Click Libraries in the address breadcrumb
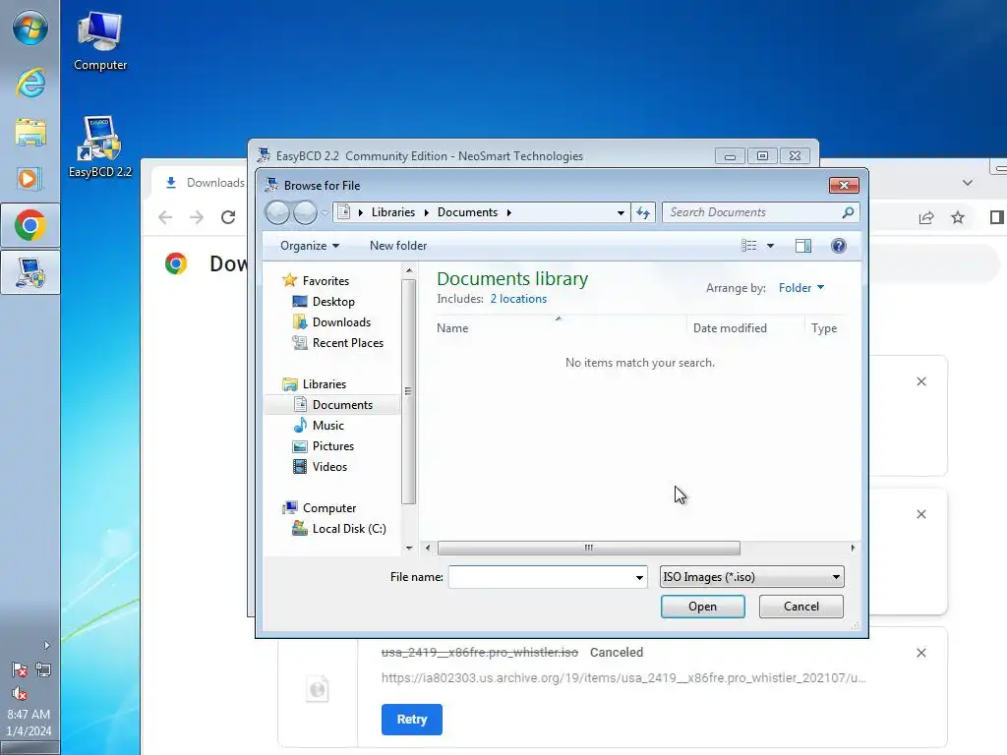Screen dimensions: 1007x755 [393, 212]
